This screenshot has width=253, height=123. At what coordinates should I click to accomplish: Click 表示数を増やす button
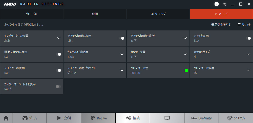pyautogui.click(x=221, y=25)
